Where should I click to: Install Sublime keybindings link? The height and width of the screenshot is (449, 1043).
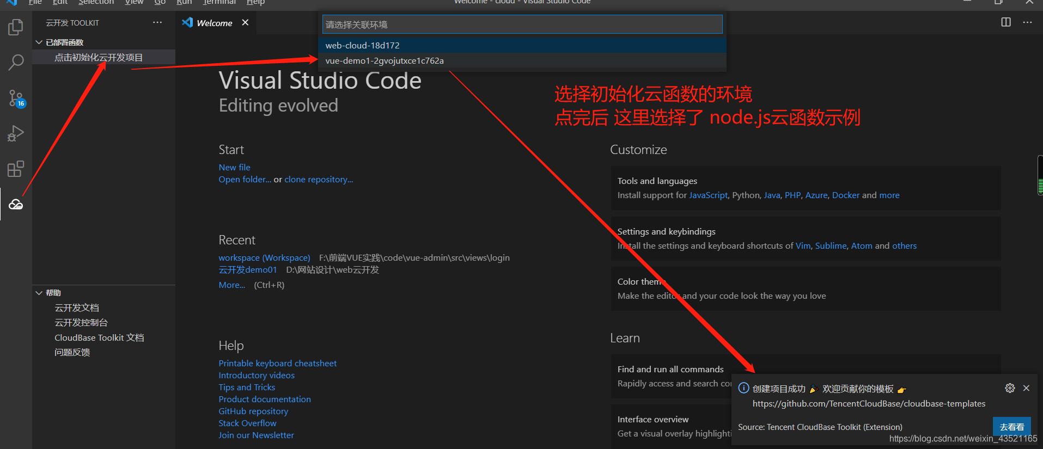(831, 245)
